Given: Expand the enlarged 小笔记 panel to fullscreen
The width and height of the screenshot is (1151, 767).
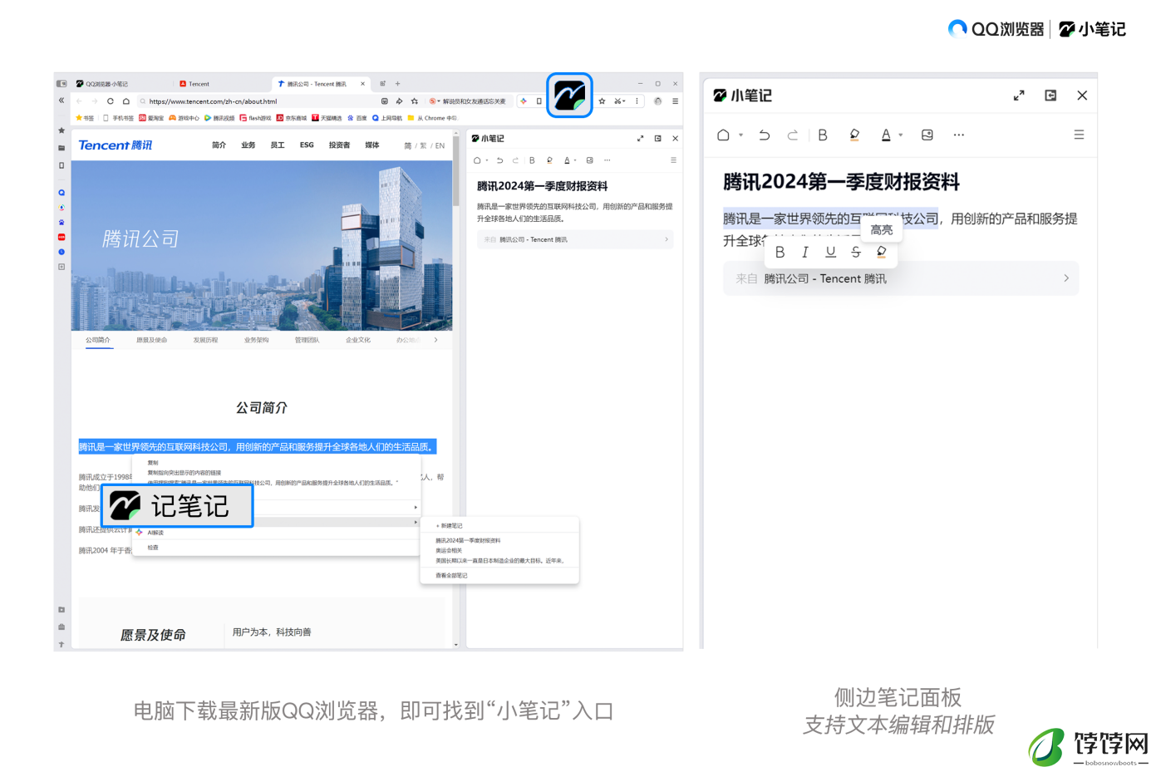Looking at the screenshot, I should click(x=1019, y=96).
